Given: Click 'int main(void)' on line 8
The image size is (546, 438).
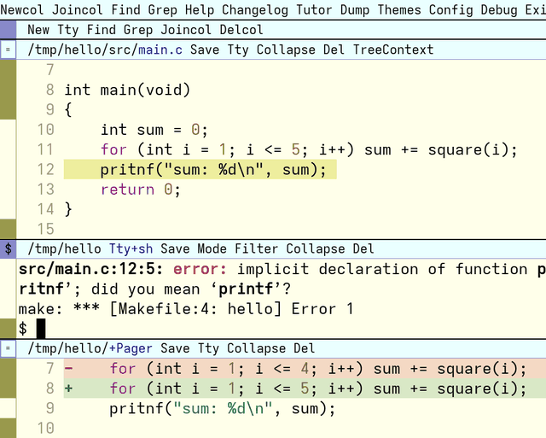Looking at the screenshot, I should coord(127,90).
